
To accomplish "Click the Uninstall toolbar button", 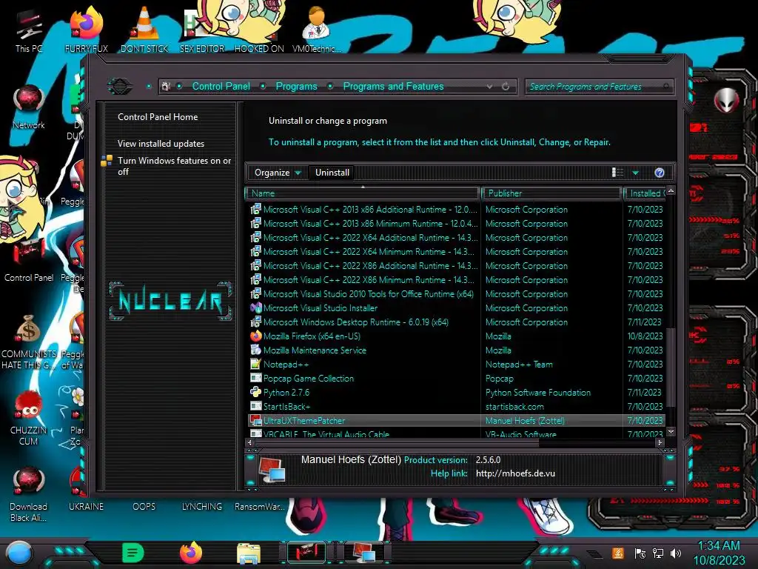I will (332, 173).
